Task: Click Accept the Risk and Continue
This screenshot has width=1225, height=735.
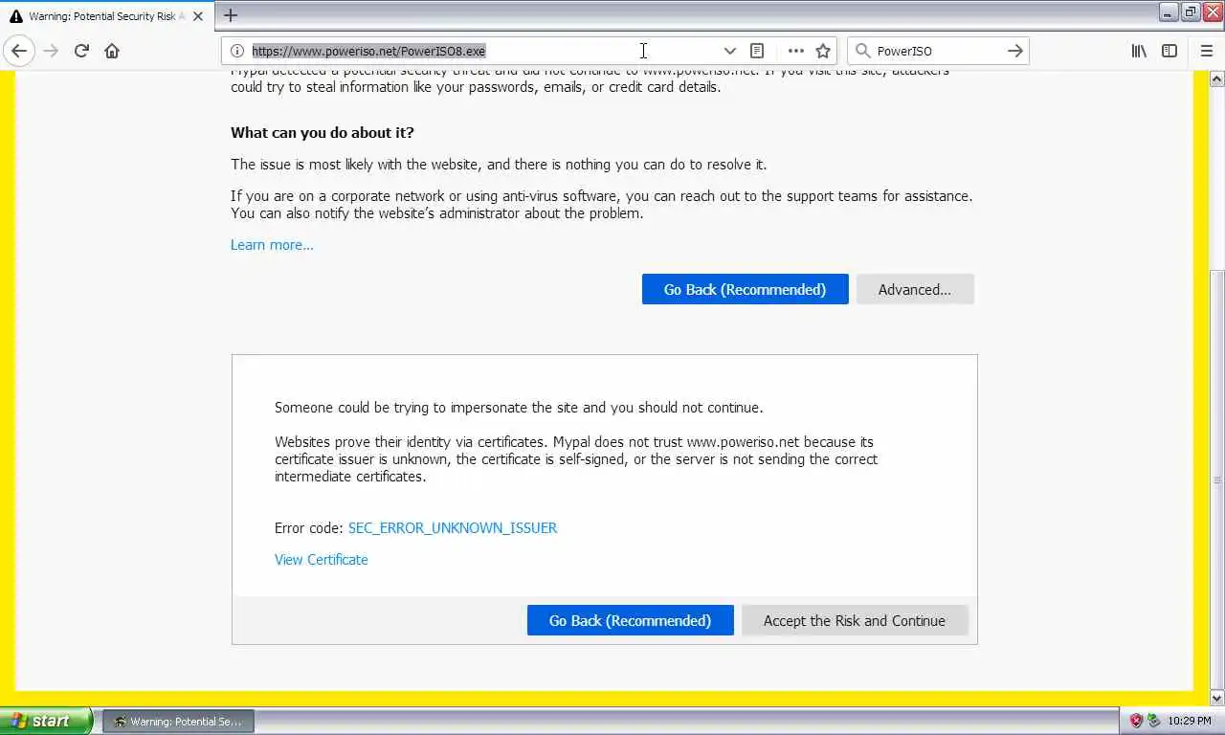Action: tap(855, 620)
